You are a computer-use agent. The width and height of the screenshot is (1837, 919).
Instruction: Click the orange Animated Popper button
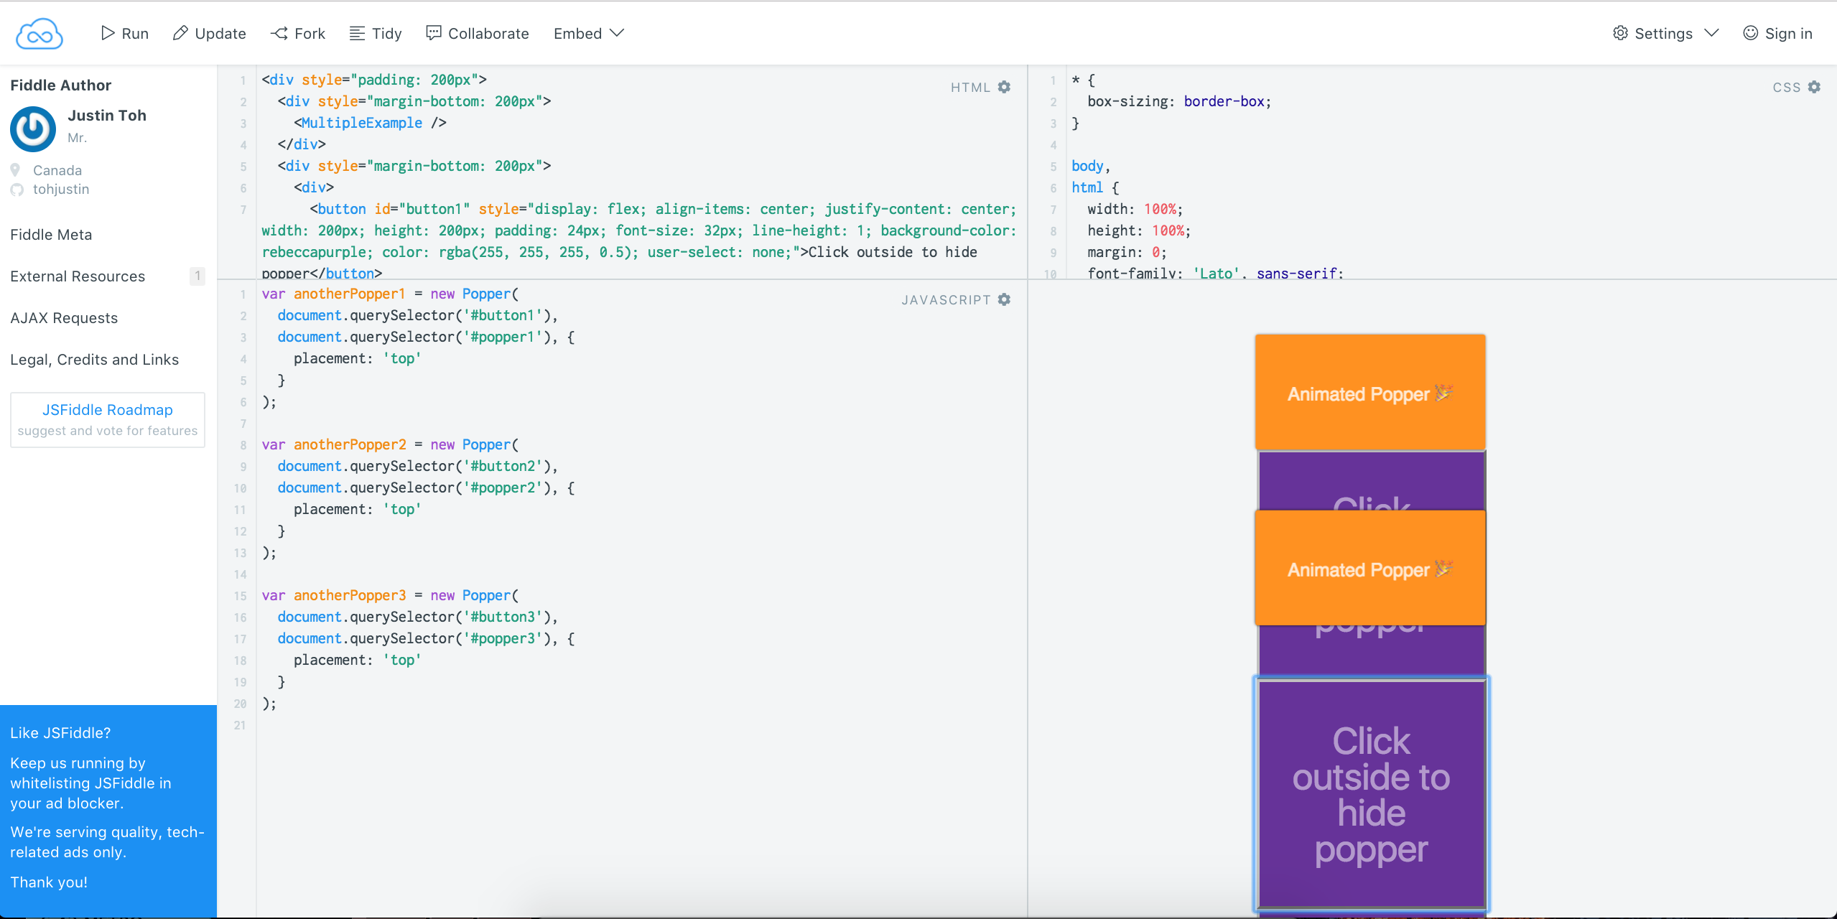tap(1369, 393)
